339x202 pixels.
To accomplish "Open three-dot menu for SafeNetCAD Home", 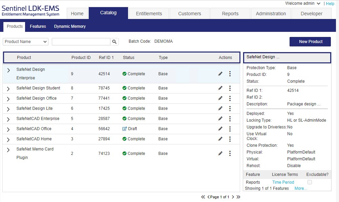I will point(230,139).
